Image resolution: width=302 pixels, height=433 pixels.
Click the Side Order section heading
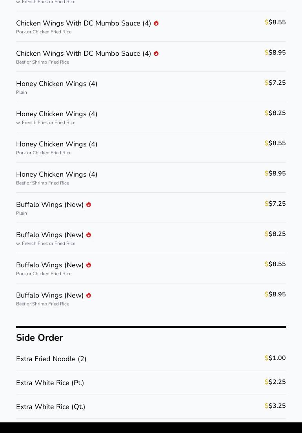coord(40,338)
